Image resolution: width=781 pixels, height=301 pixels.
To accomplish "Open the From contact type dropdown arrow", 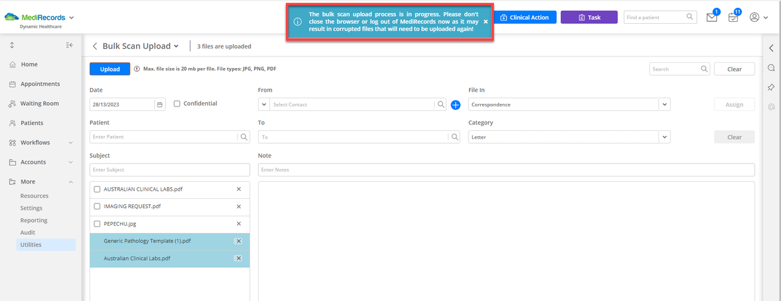I will [264, 104].
